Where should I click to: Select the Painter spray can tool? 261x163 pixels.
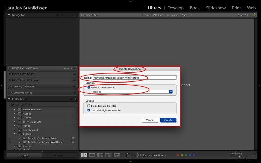pyautogui.click(x=128, y=155)
